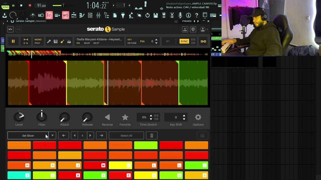Image resolution: width=321 pixels, height=180 pixels.
Task: Open the FL Studio plugin picker plug icon
Action: click(123, 15)
